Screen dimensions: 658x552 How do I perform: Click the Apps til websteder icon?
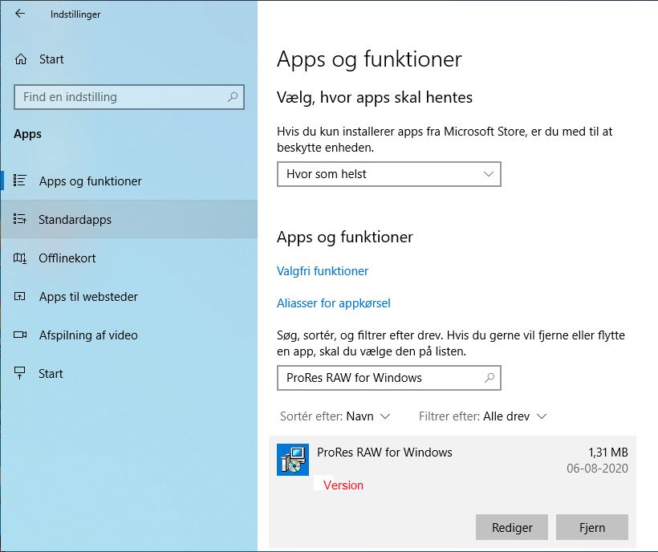(x=20, y=297)
